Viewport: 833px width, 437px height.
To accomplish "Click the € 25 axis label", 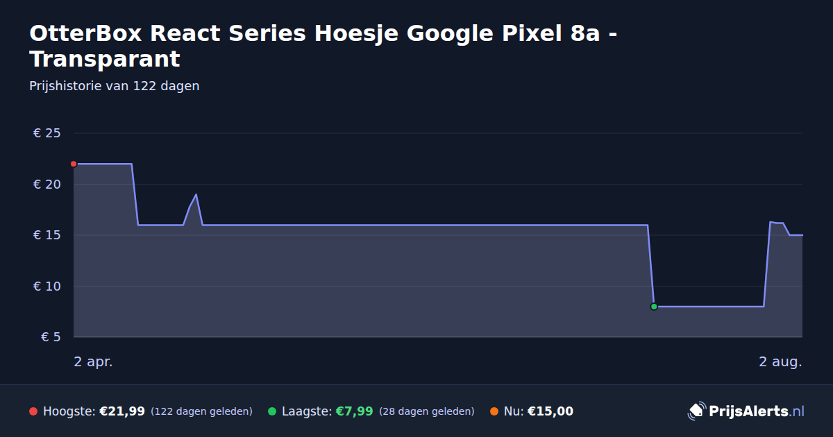I will pos(47,133).
